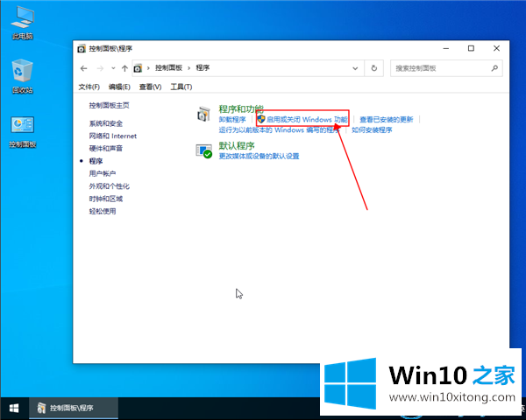Open the 文件(F) menu
This screenshot has width=526, height=420.
coord(89,87)
